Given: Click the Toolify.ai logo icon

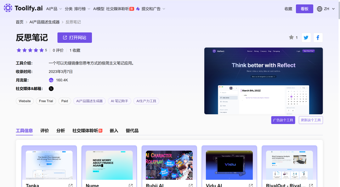Looking at the screenshot, I should 8,8.
